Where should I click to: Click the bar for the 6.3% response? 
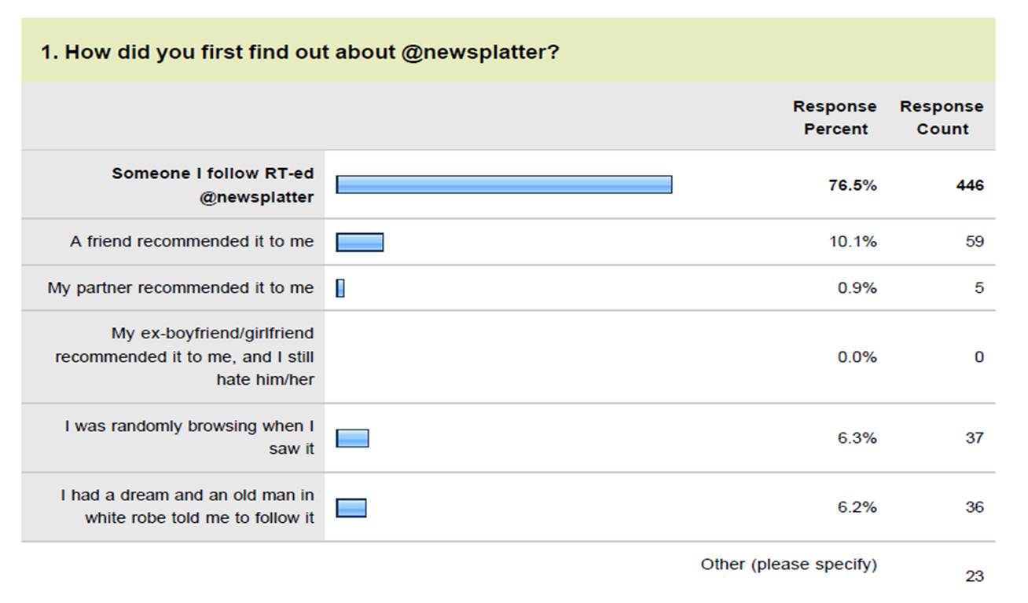pos(352,438)
